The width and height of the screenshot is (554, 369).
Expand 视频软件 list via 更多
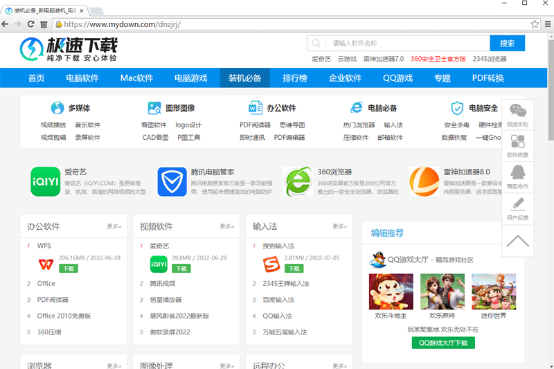coord(227,226)
